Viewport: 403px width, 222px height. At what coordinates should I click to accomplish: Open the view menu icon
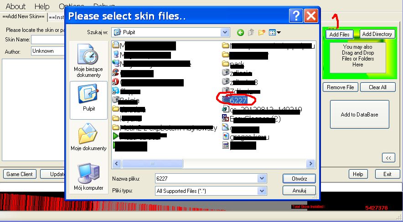(x=274, y=33)
